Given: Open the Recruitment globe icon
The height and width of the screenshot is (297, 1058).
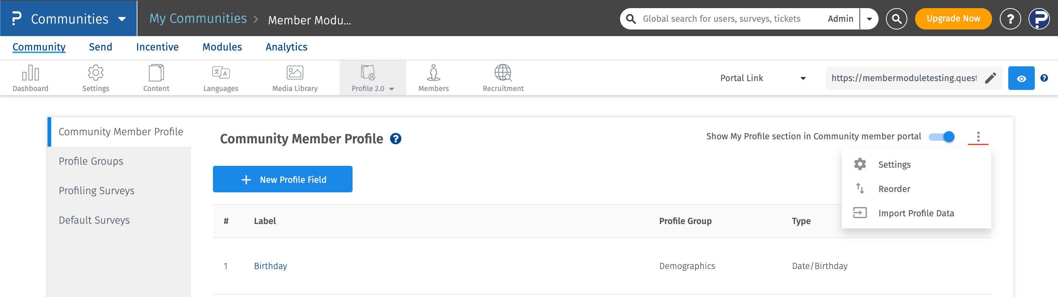Looking at the screenshot, I should point(503,73).
